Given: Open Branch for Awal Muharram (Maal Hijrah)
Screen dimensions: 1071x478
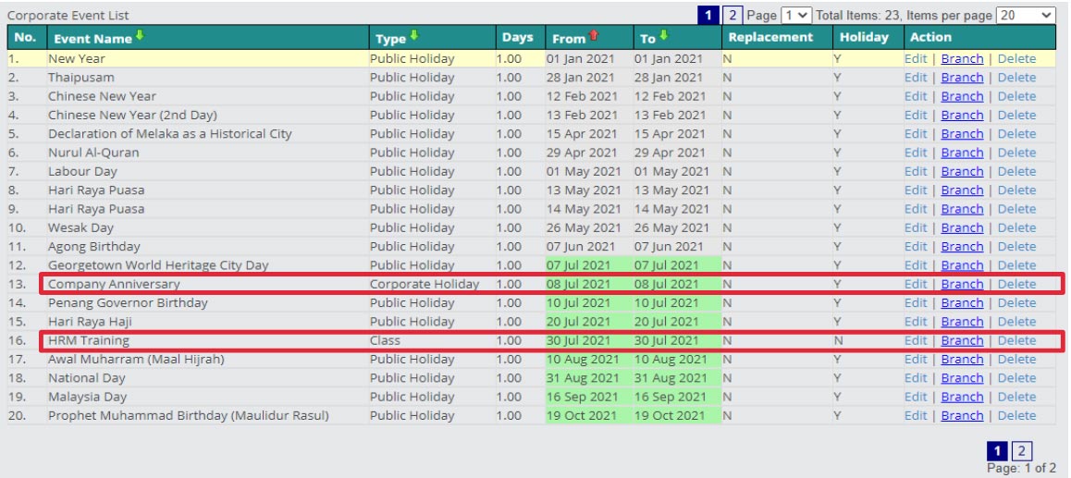Looking at the screenshot, I should coord(963,359).
